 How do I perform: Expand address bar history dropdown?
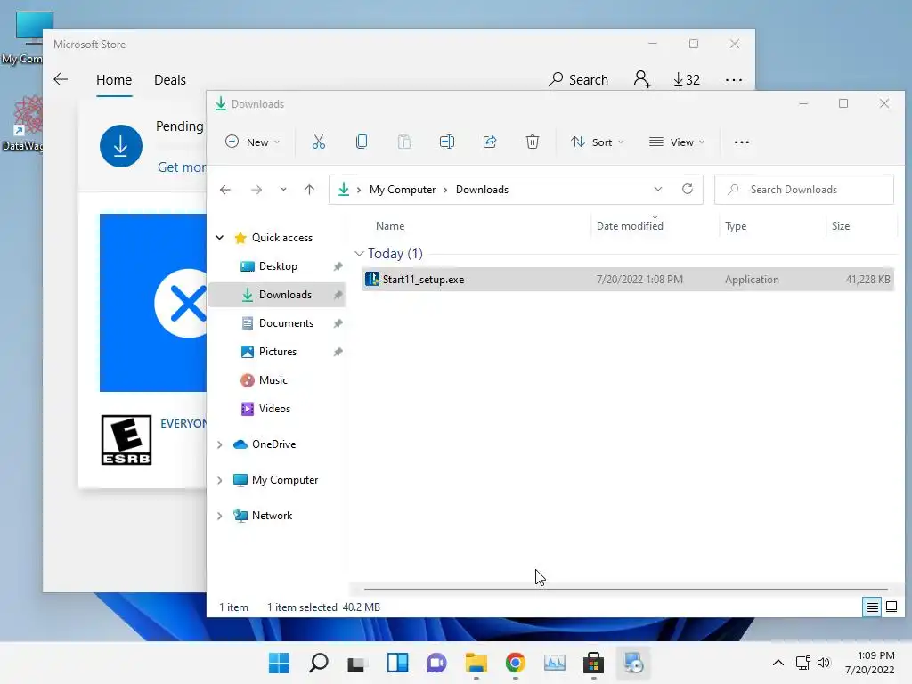point(658,189)
